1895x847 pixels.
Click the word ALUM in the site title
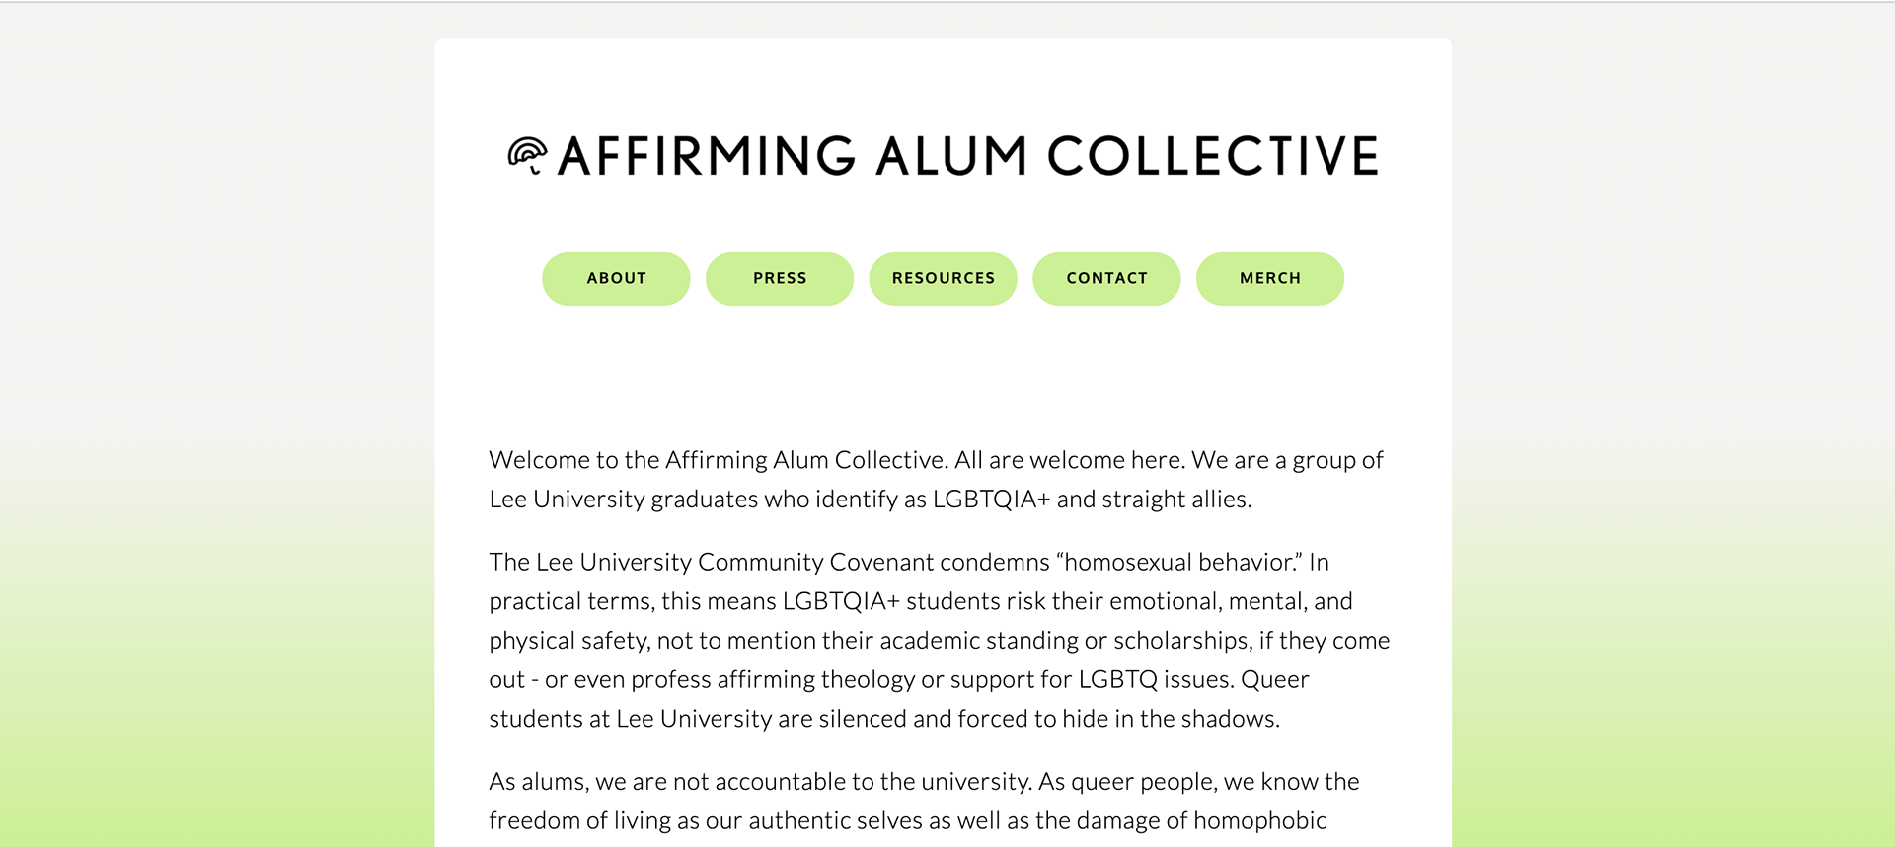tap(952, 156)
